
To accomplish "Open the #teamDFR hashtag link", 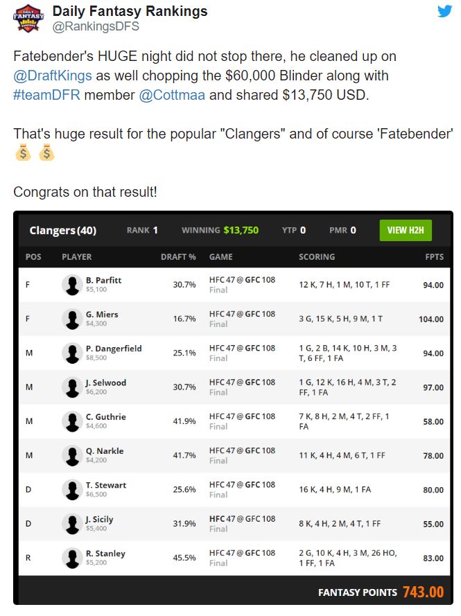I will click(x=46, y=95).
